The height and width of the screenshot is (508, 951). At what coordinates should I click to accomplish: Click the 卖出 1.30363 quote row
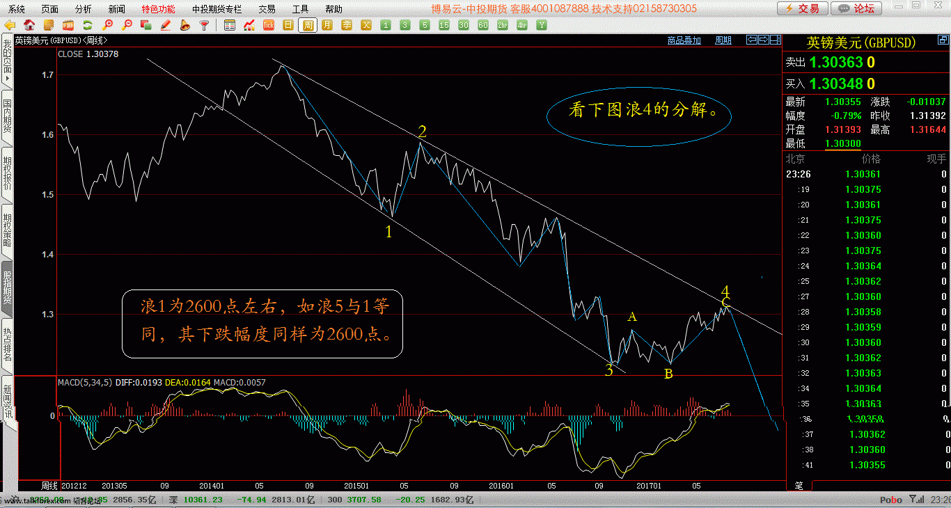[866, 62]
